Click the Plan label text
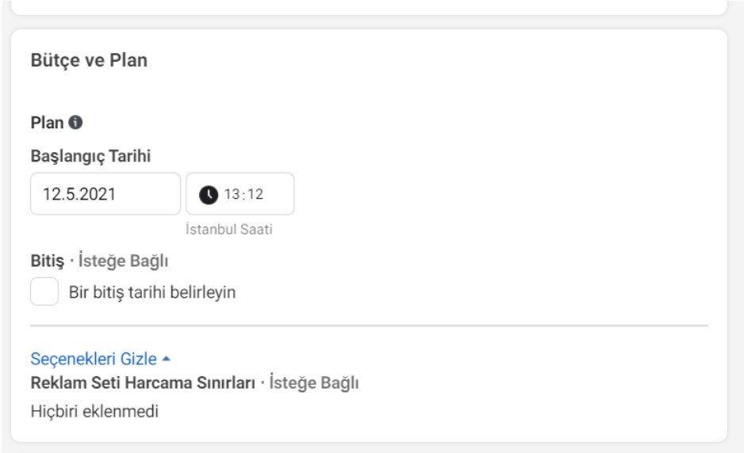Viewport: 744px width, 453px height. 47,123
